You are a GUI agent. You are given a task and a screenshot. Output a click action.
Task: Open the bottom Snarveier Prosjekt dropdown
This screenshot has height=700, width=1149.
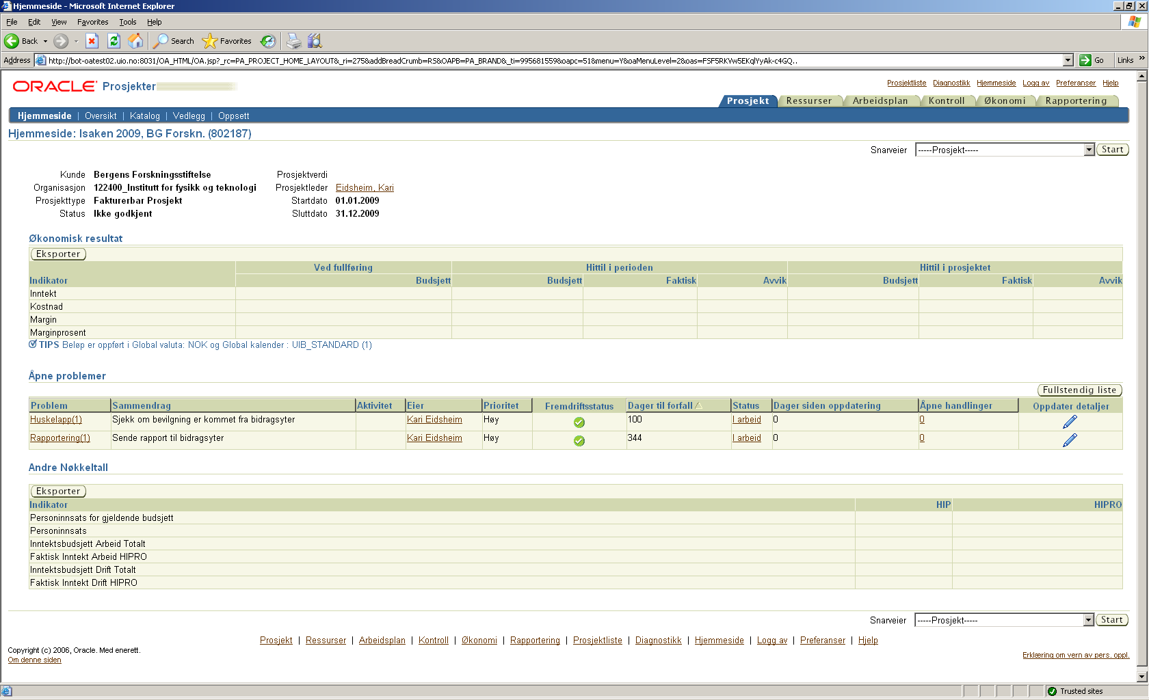pos(1089,620)
